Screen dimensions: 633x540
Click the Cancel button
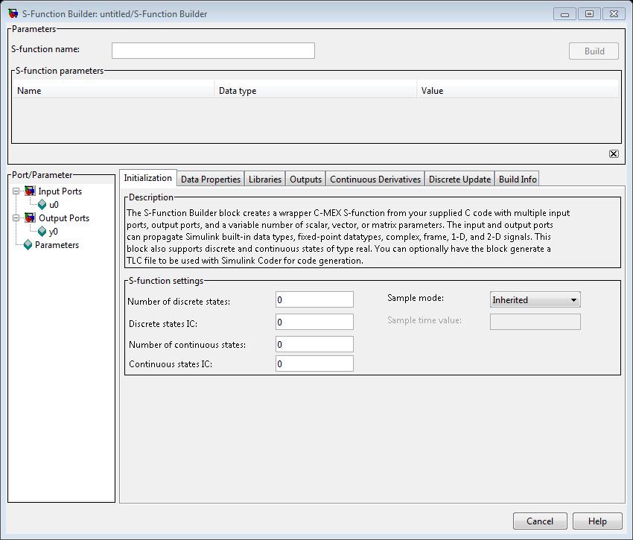540,521
